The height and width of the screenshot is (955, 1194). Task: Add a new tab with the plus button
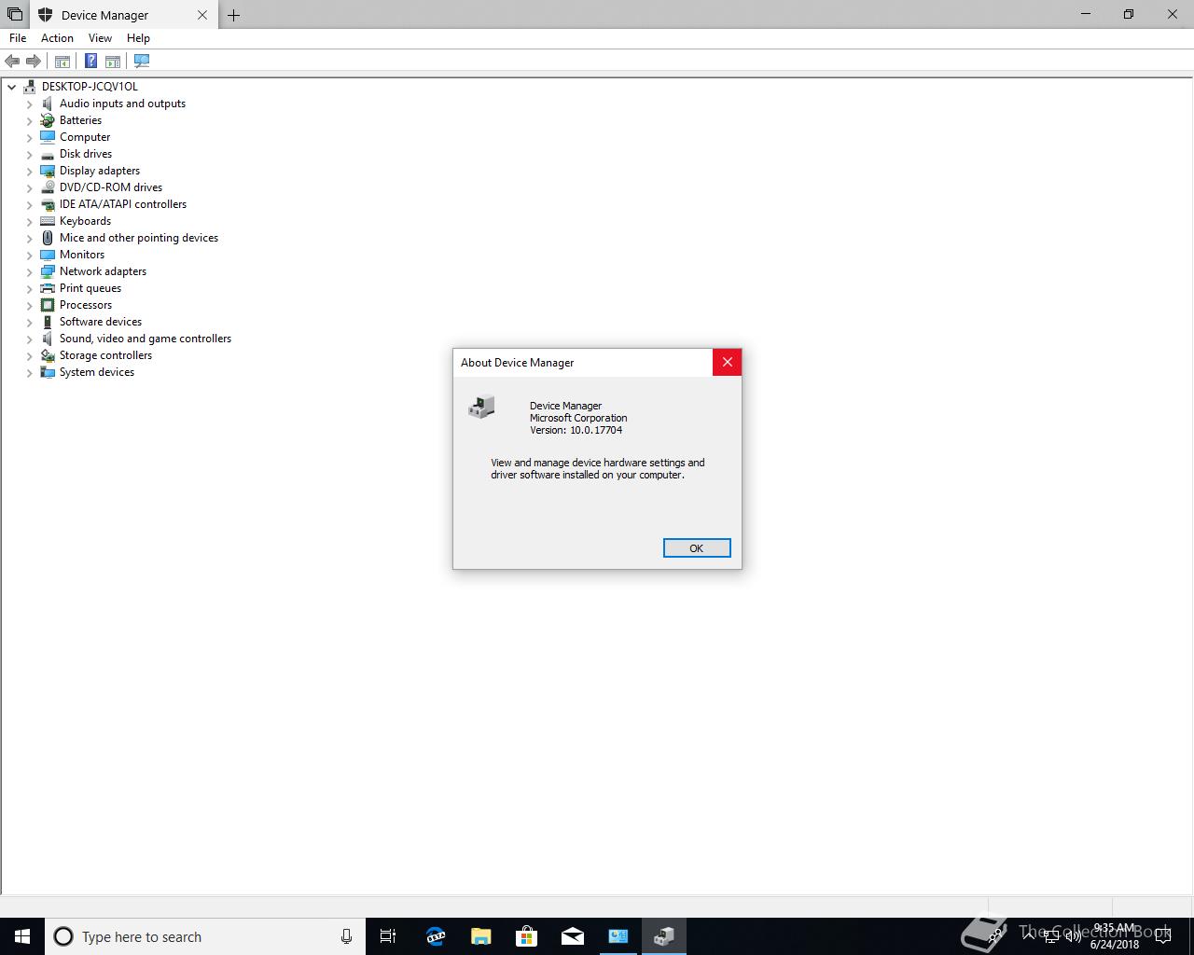233,15
